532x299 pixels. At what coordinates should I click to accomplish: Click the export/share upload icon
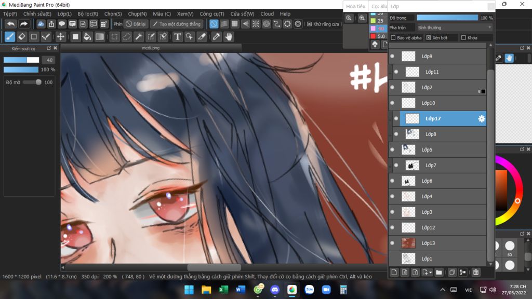51,24
